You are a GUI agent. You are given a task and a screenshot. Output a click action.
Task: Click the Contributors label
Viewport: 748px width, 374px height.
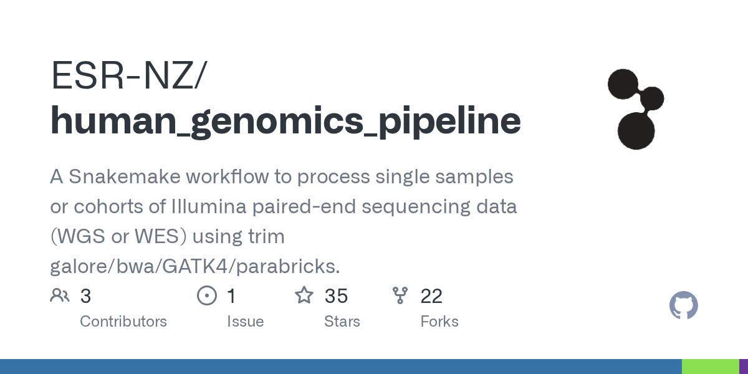pos(123,322)
